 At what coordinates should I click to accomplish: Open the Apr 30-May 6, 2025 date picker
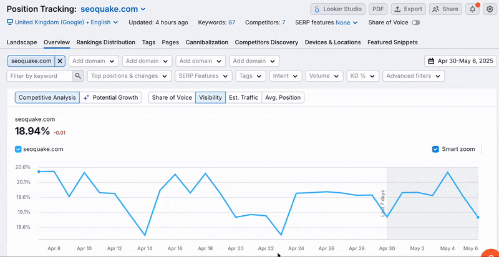pos(460,61)
